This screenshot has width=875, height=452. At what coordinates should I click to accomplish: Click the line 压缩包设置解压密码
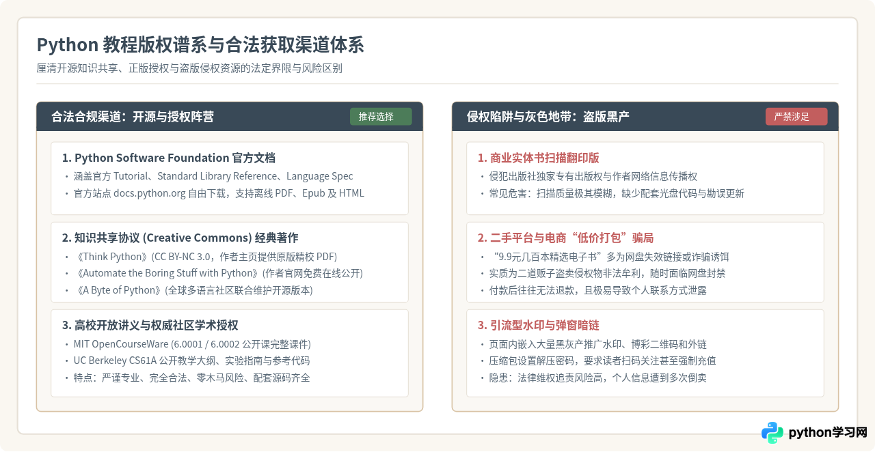click(x=603, y=361)
